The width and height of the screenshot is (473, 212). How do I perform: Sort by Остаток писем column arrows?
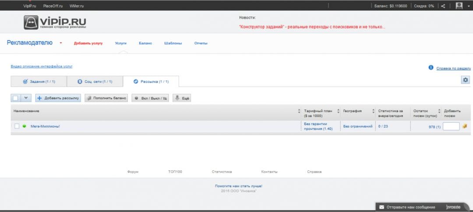coord(439,111)
